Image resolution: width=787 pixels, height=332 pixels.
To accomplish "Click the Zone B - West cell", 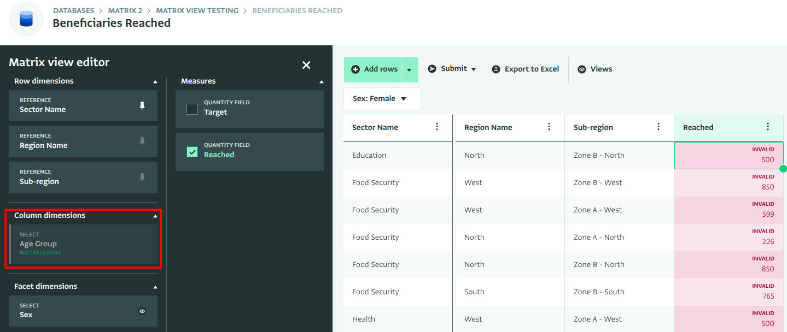I will click(619, 183).
